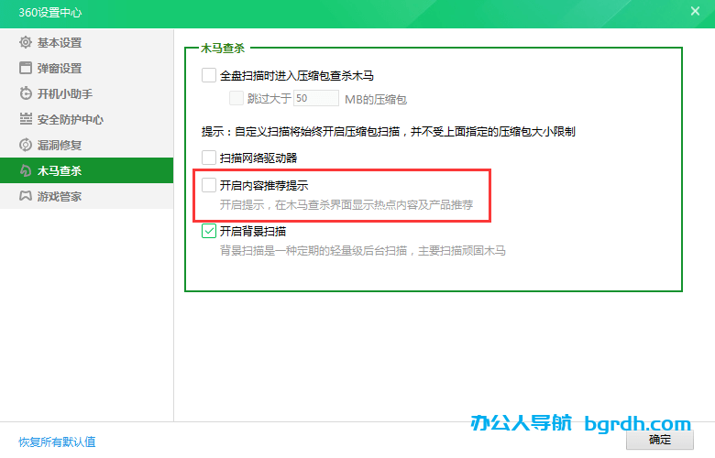
Task: Close the 360设置中心 window
Action: pyautogui.click(x=695, y=11)
